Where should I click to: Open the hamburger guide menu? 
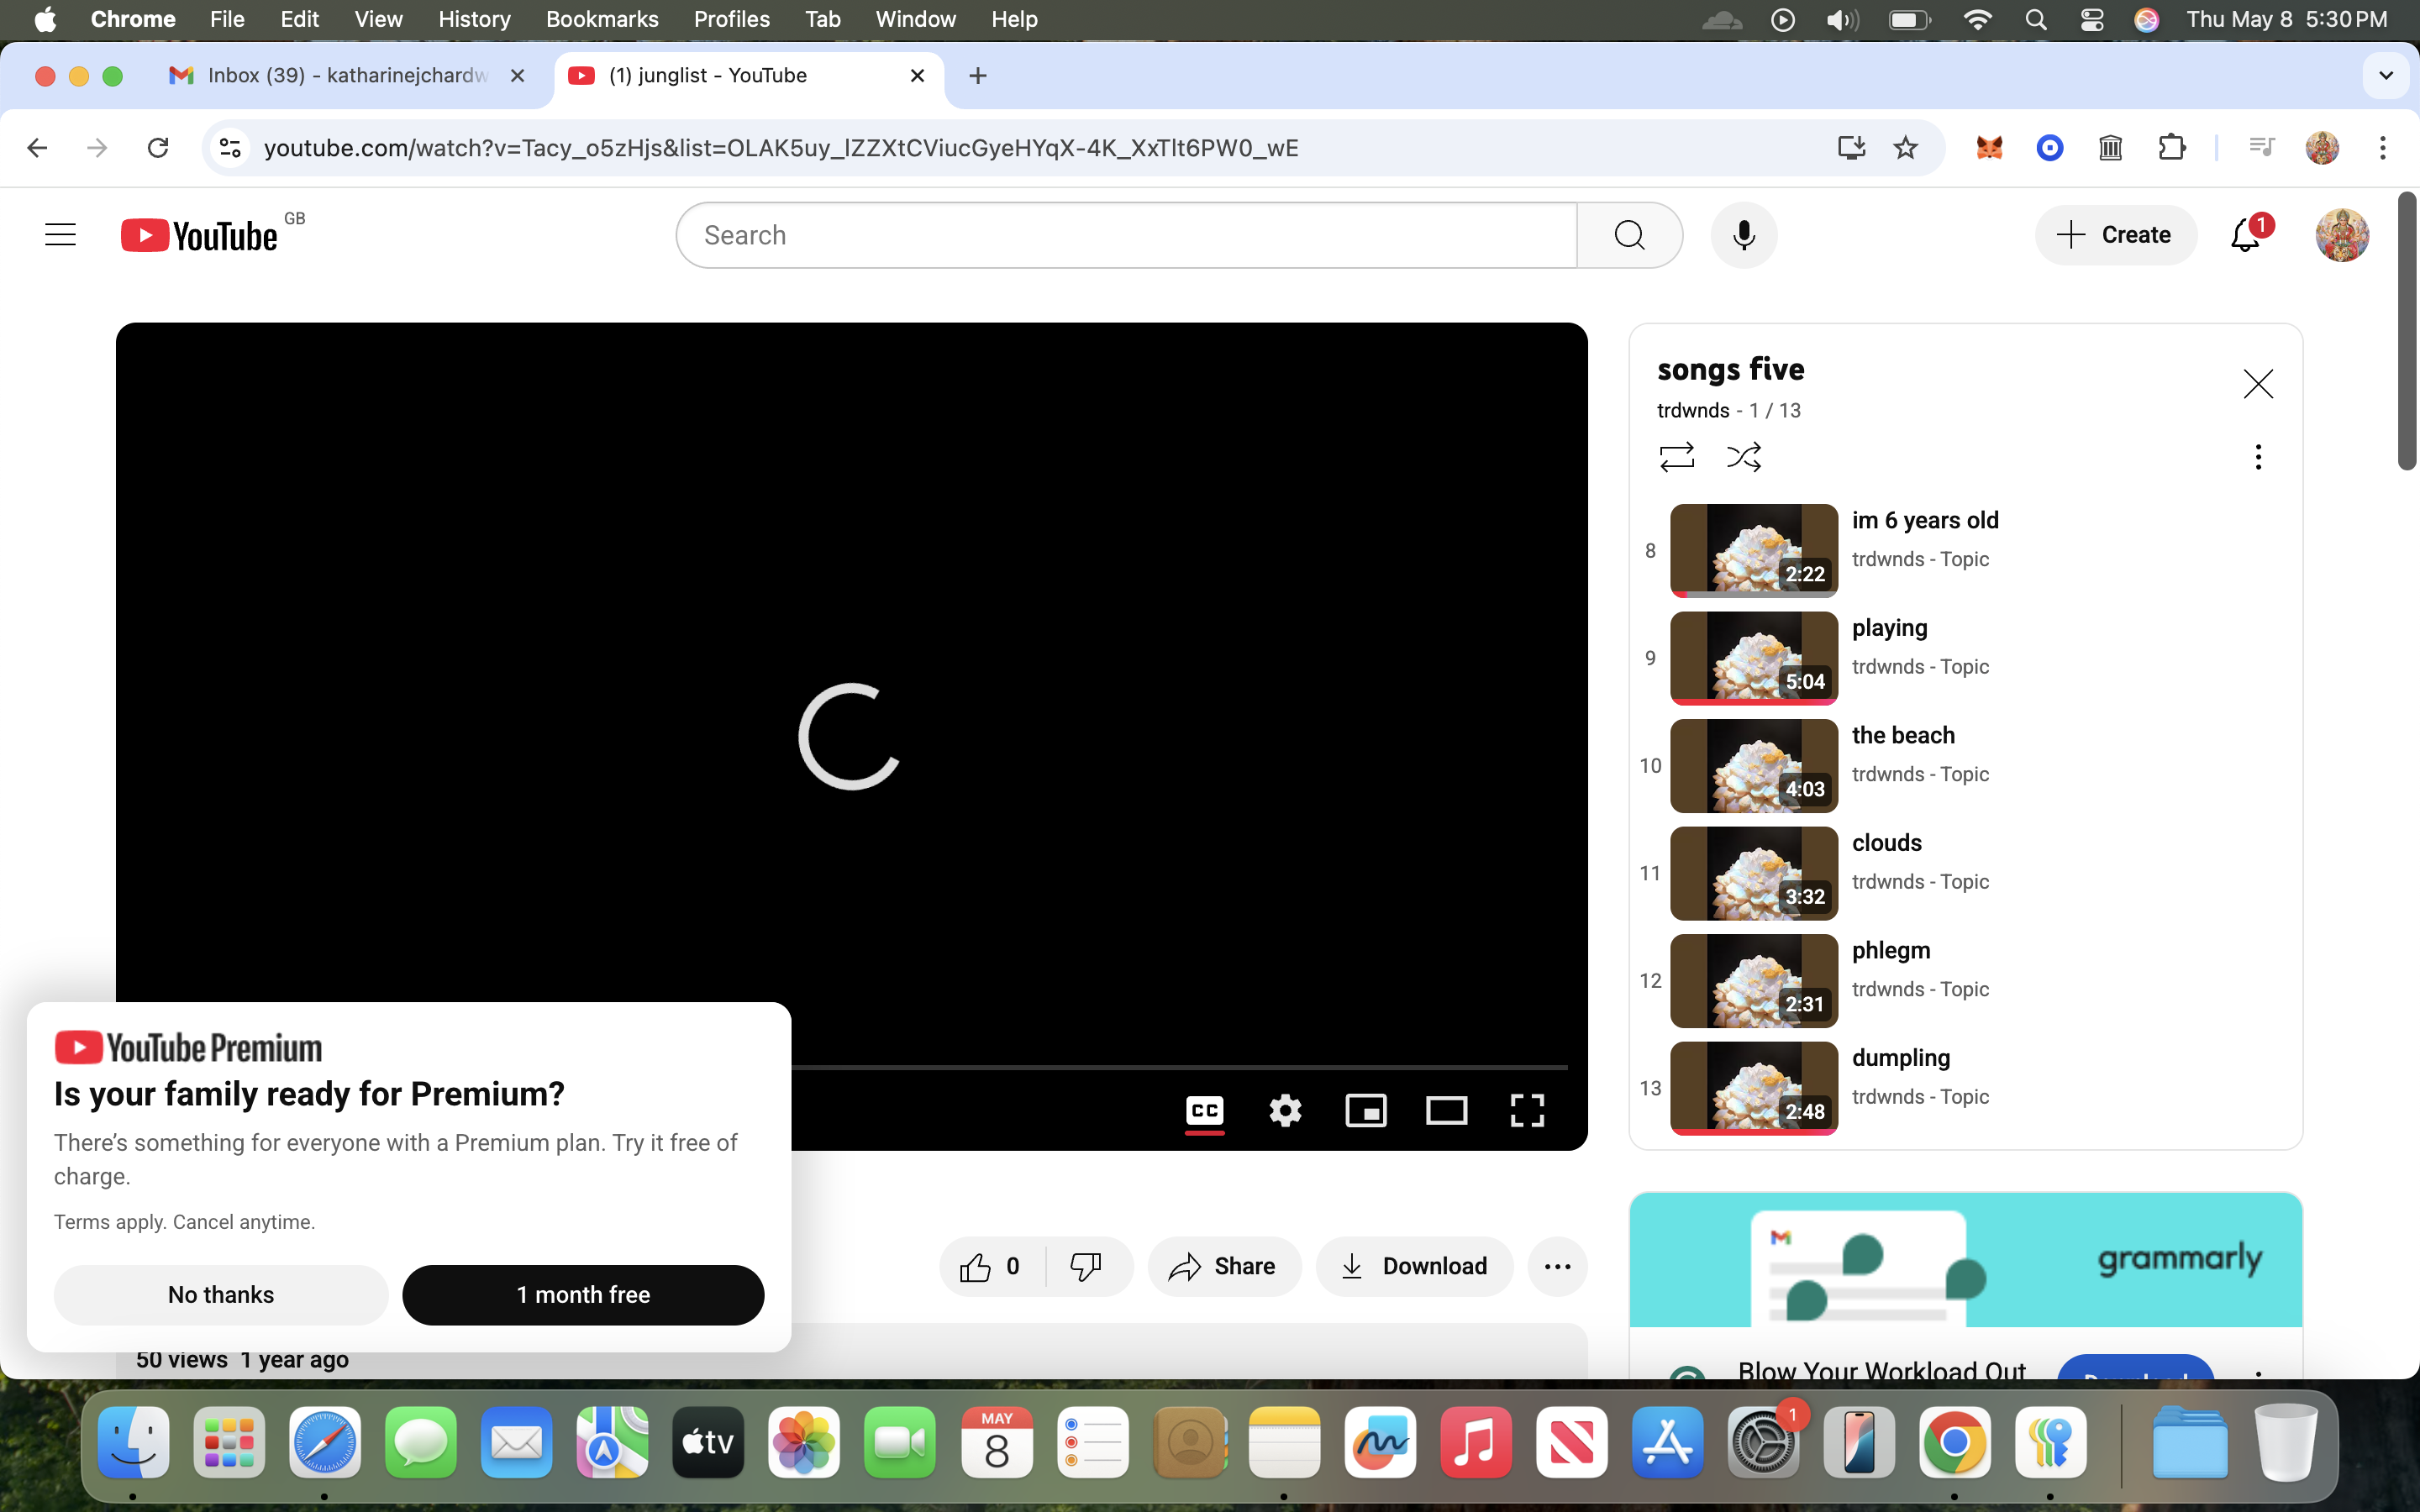pos(60,235)
